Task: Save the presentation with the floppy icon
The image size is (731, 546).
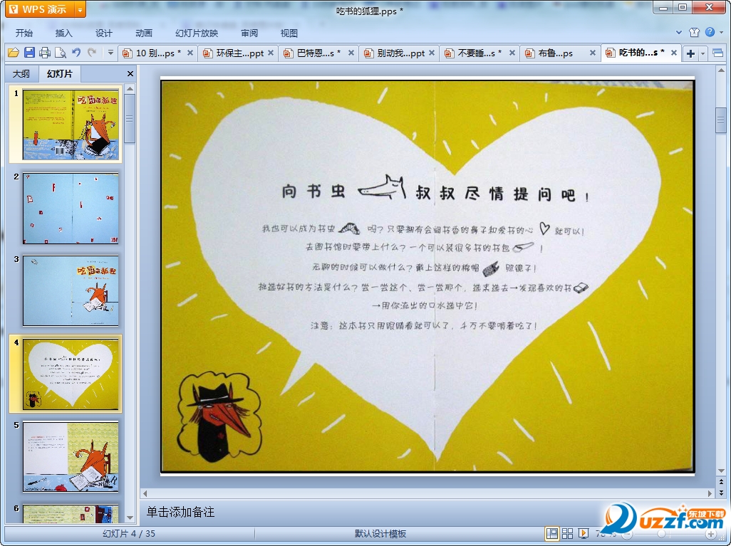Action: 29,53
